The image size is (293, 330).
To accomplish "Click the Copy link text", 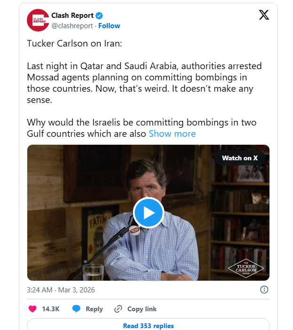I will [142, 309].
